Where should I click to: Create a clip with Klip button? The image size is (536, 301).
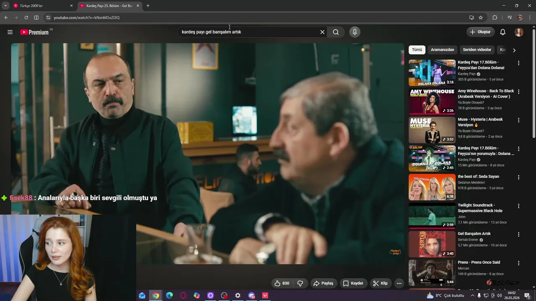(x=381, y=283)
